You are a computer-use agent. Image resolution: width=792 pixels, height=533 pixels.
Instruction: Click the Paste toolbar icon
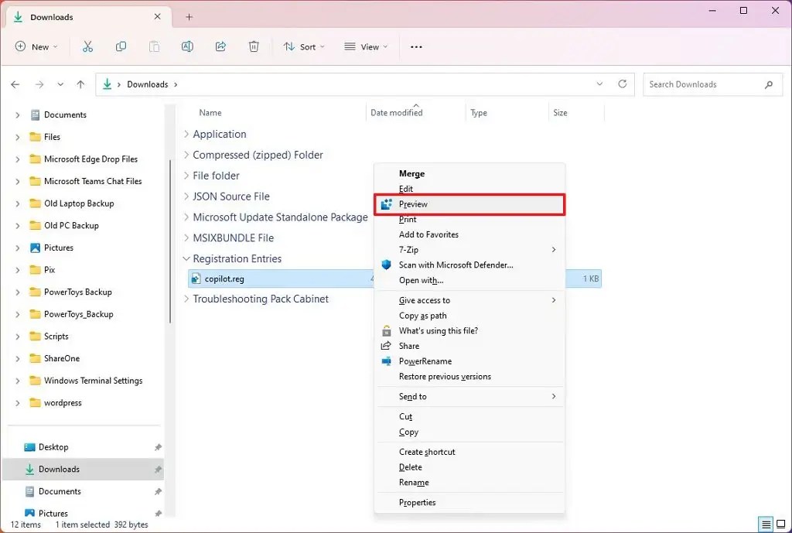tap(154, 46)
